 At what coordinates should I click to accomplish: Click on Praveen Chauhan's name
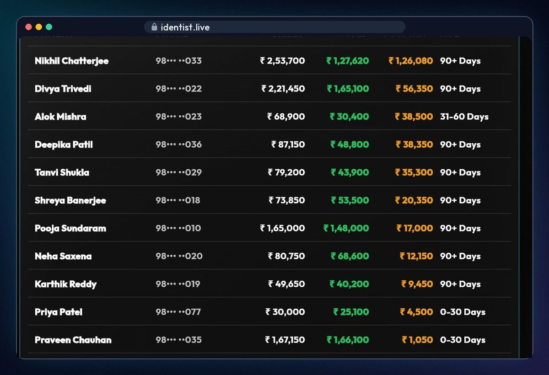tap(73, 340)
